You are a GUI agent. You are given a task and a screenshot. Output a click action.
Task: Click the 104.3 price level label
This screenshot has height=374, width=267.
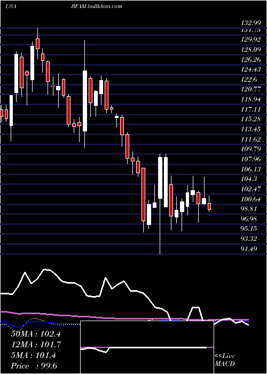(x=249, y=179)
